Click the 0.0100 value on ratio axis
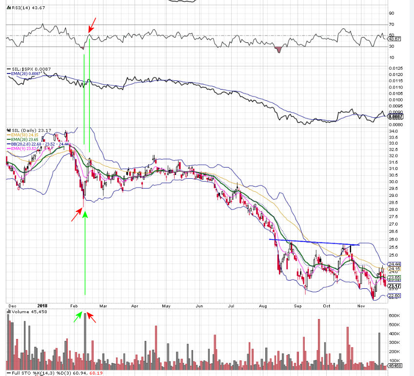Image resolution: width=414 pixels, height=376 pixels. click(x=396, y=100)
